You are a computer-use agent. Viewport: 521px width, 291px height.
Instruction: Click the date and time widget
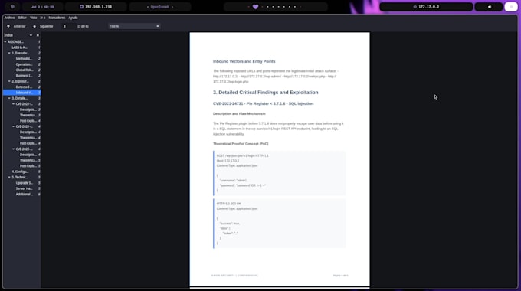[43, 7]
